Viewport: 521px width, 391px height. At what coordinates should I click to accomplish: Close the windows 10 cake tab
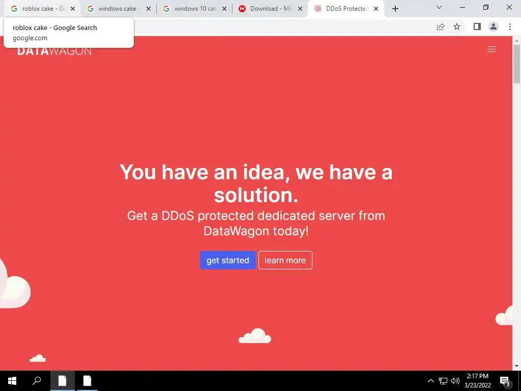224,9
